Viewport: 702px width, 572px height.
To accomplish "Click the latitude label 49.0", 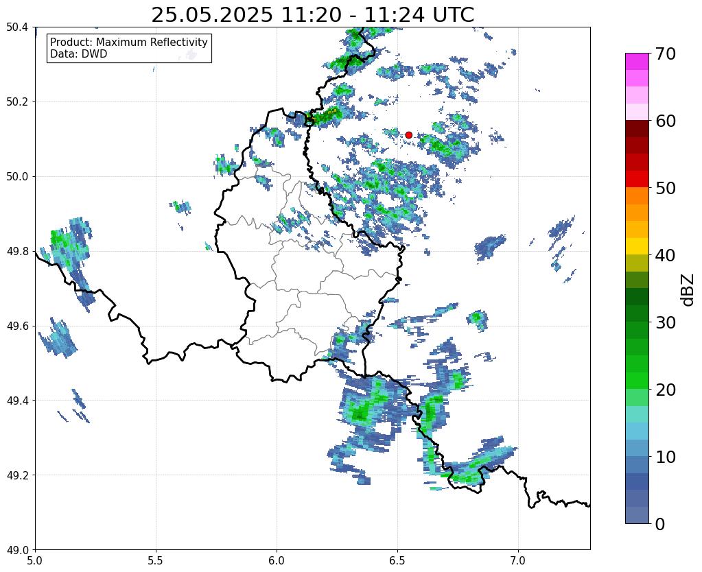I will tap(17, 550).
